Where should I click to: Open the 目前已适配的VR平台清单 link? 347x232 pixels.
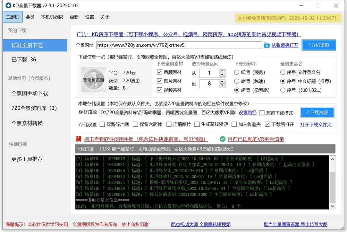tap(256, 139)
